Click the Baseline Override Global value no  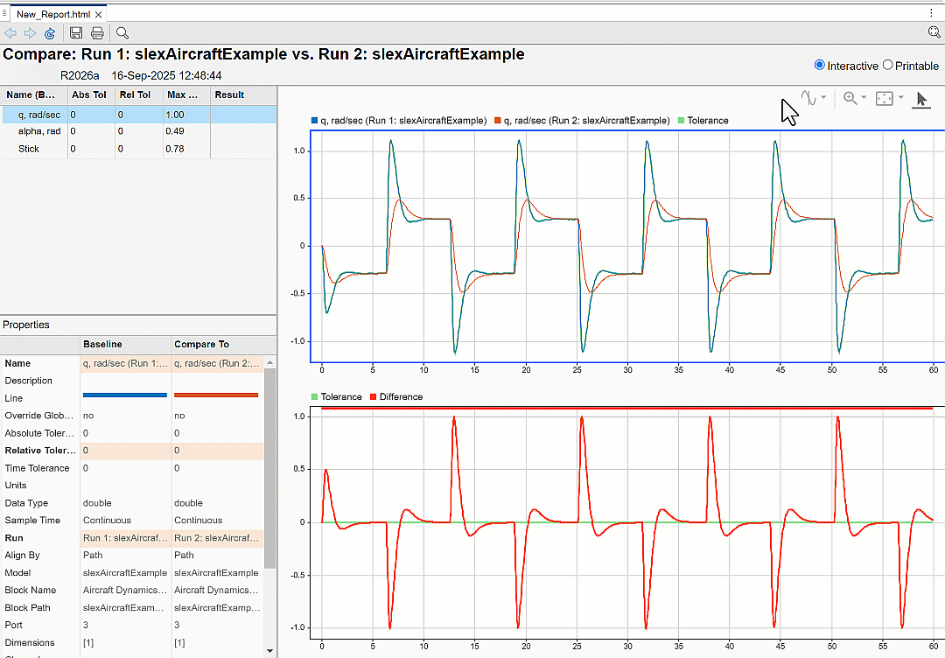click(x=88, y=416)
